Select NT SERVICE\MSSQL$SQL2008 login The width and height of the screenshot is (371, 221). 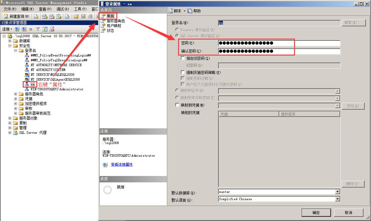52,75
